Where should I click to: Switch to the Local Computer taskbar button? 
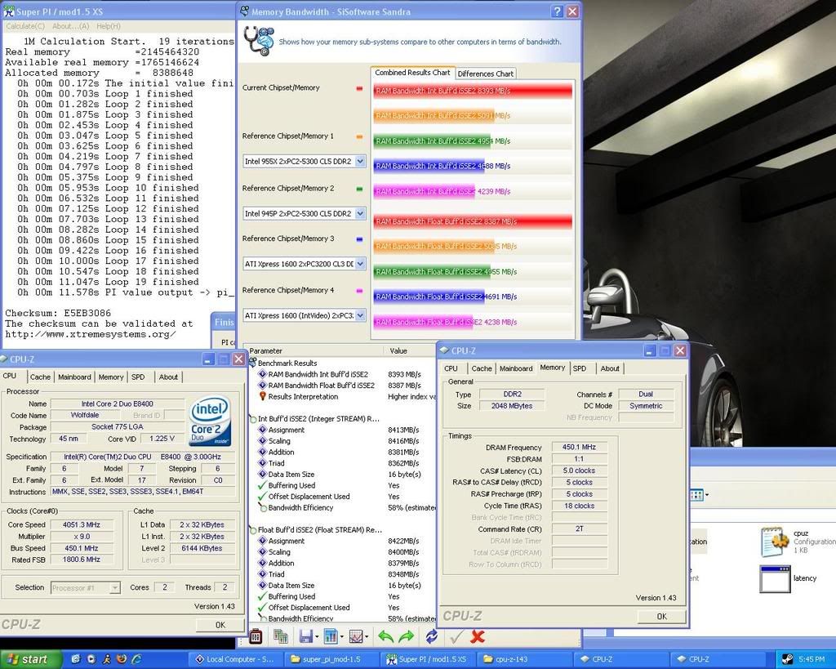click(235, 659)
